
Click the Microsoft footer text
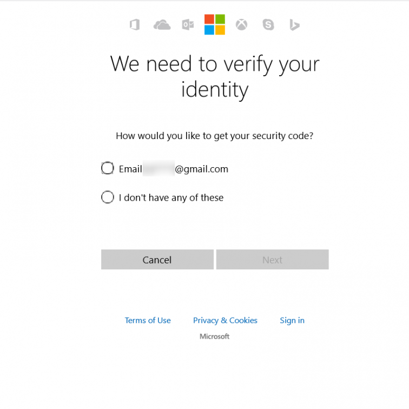pyautogui.click(x=214, y=337)
